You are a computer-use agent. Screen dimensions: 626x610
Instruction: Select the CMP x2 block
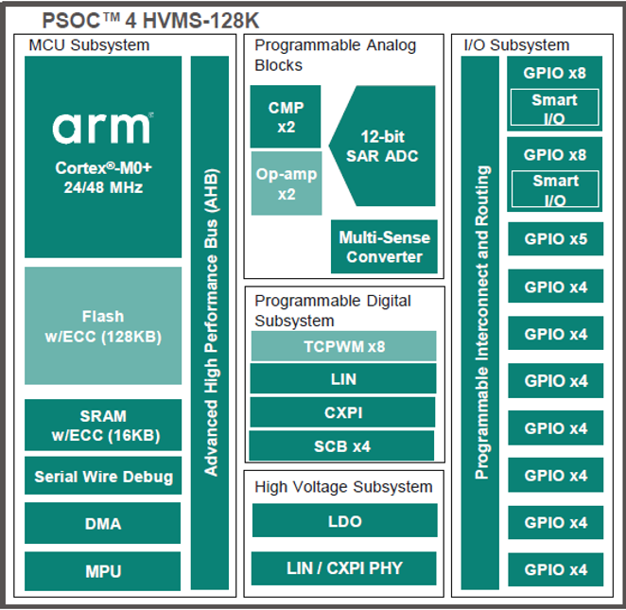(x=286, y=116)
